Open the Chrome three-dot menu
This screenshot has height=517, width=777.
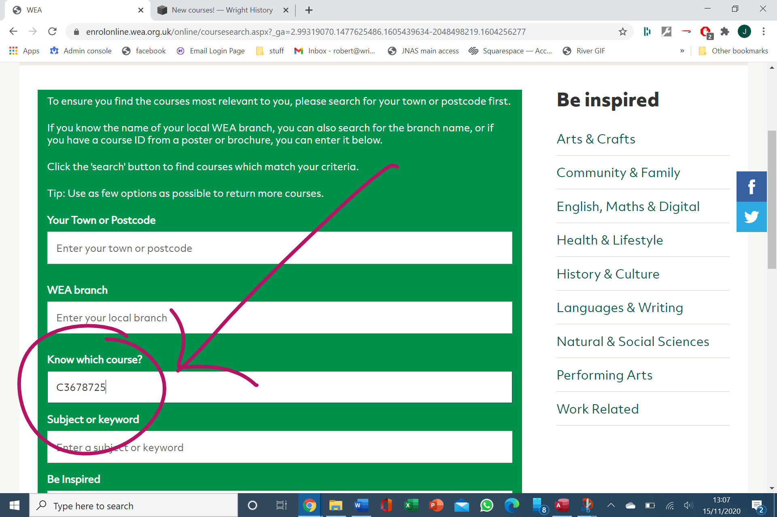click(x=763, y=32)
